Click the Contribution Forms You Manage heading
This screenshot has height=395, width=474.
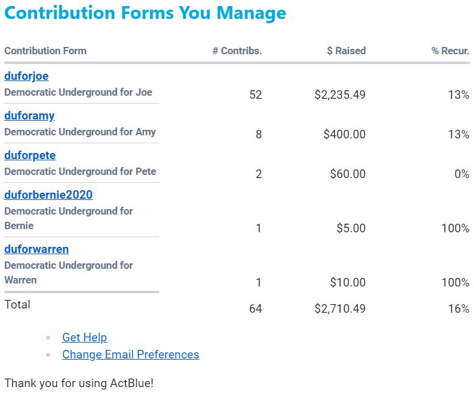145,13
